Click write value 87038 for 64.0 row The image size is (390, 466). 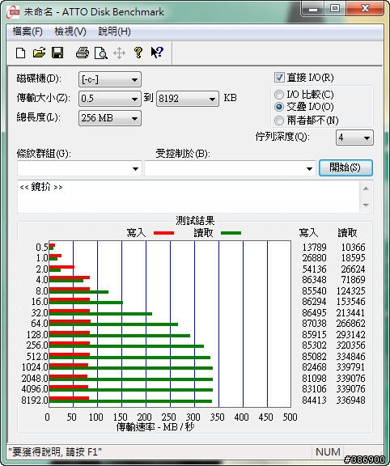click(x=314, y=324)
